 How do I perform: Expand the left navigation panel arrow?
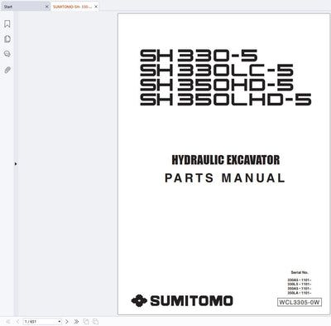click(x=16, y=164)
